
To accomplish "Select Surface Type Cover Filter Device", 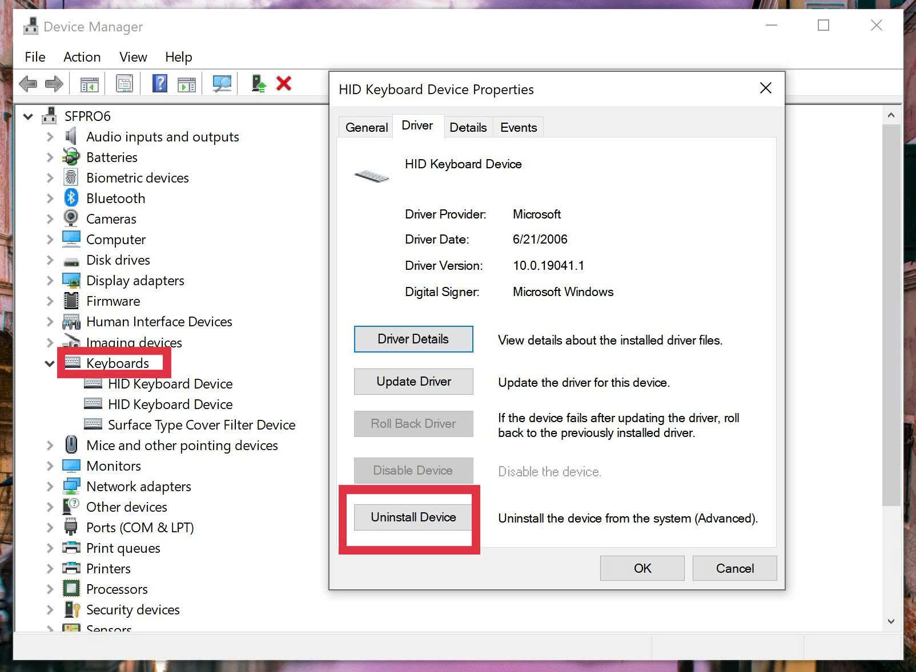I will 201,425.
